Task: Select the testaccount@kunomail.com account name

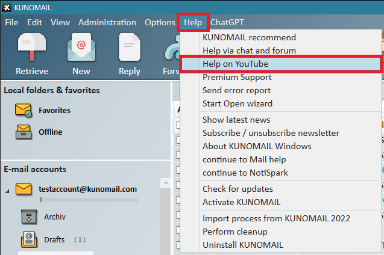Action: click(x=87, y=189)
